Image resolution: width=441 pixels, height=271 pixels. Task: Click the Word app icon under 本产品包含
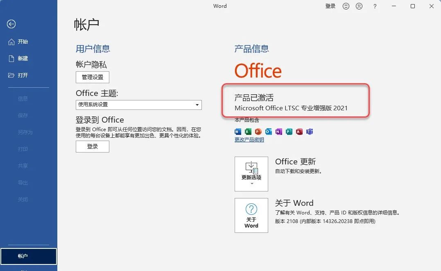[x=238, y=132]
